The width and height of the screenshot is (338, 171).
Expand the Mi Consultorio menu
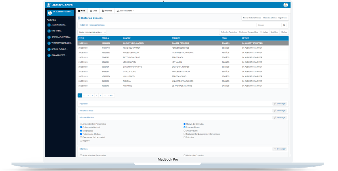pyautogui.click(x=125, y=11)
